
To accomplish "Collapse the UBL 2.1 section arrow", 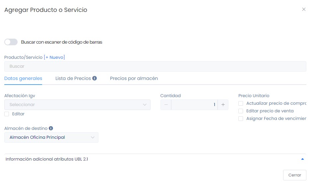I will tap(302, 159).
